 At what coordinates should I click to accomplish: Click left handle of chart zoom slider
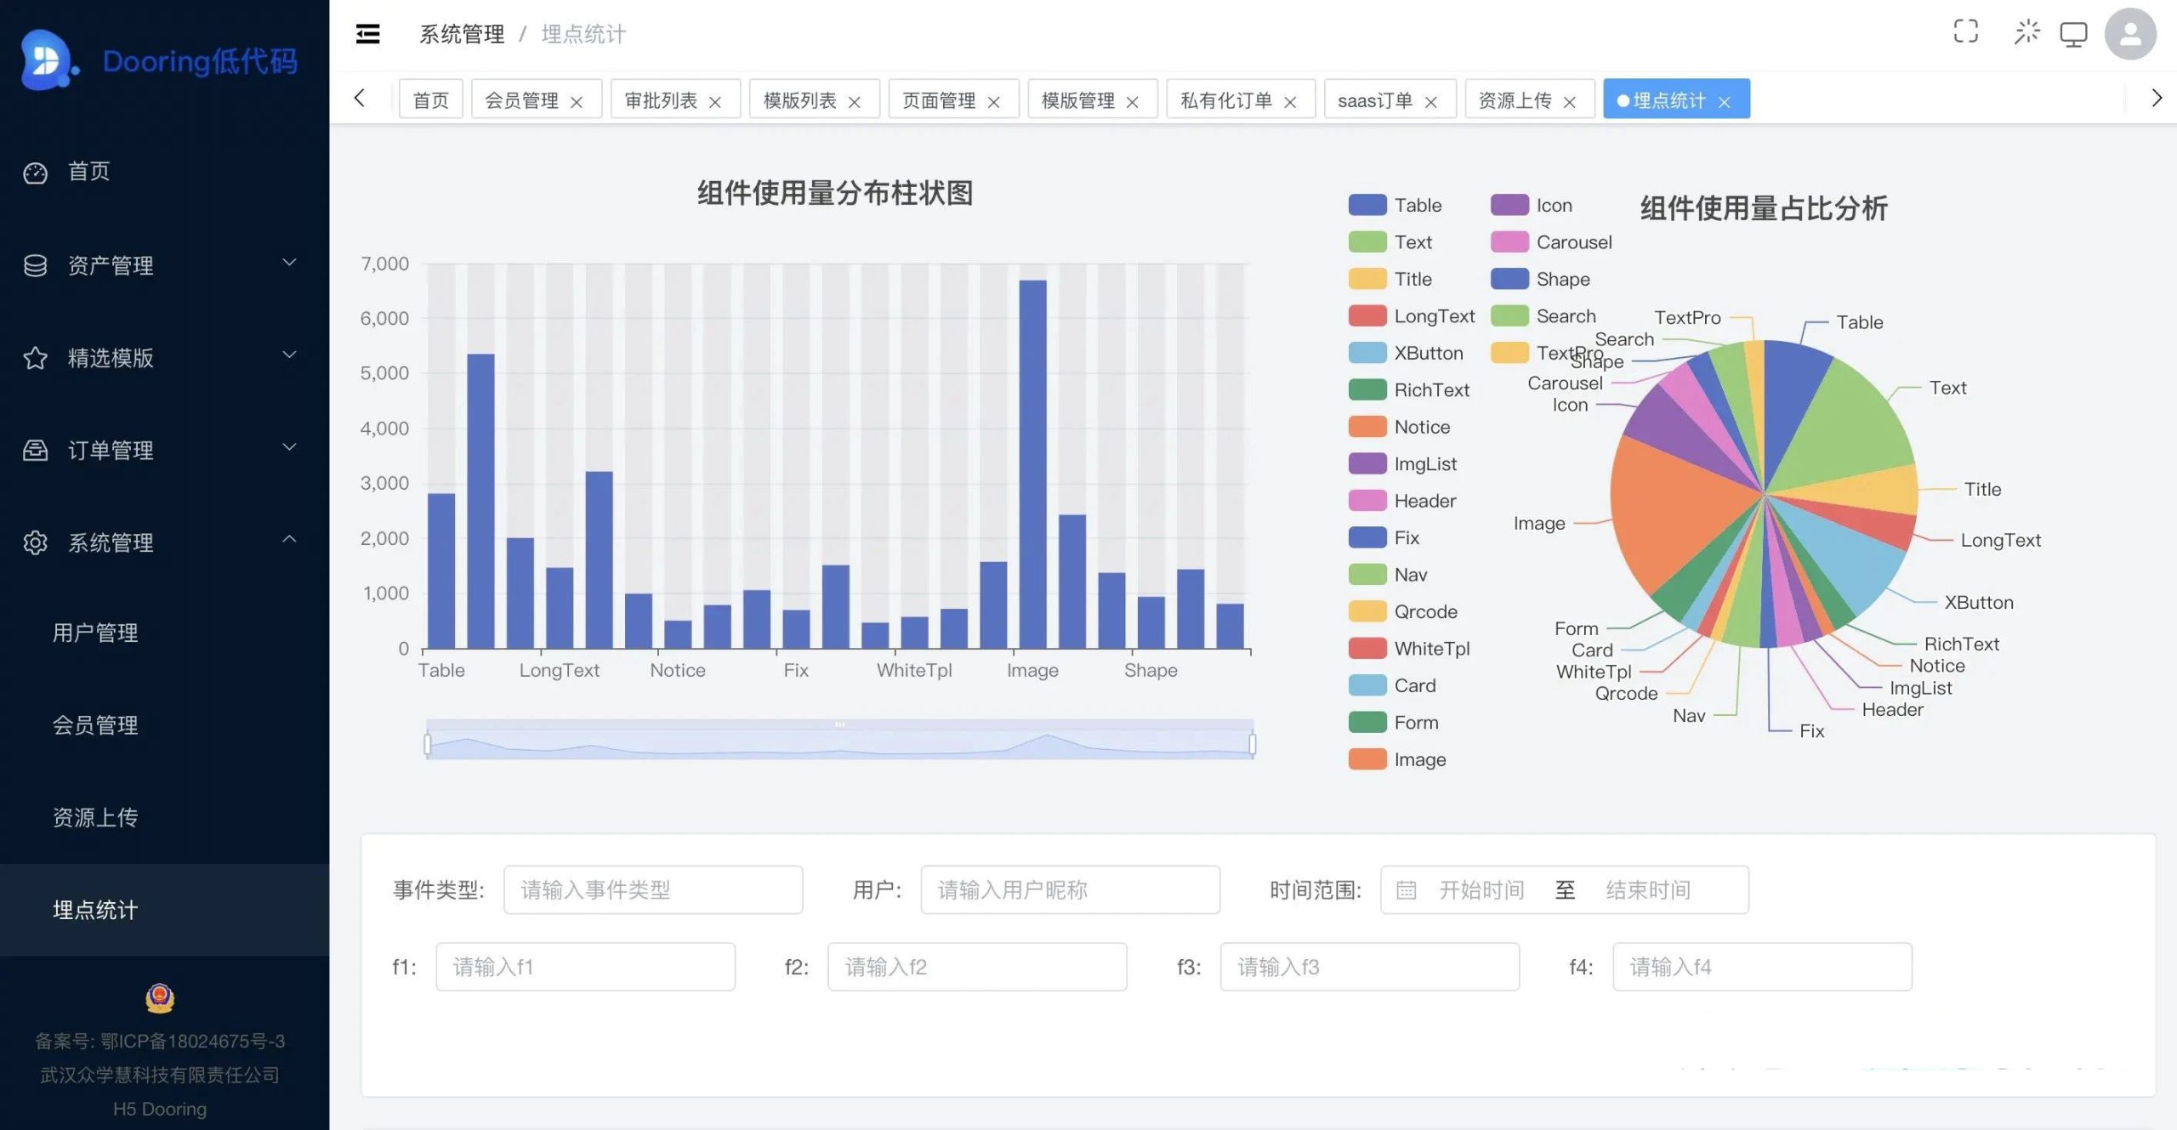click(x=427, y=745)
